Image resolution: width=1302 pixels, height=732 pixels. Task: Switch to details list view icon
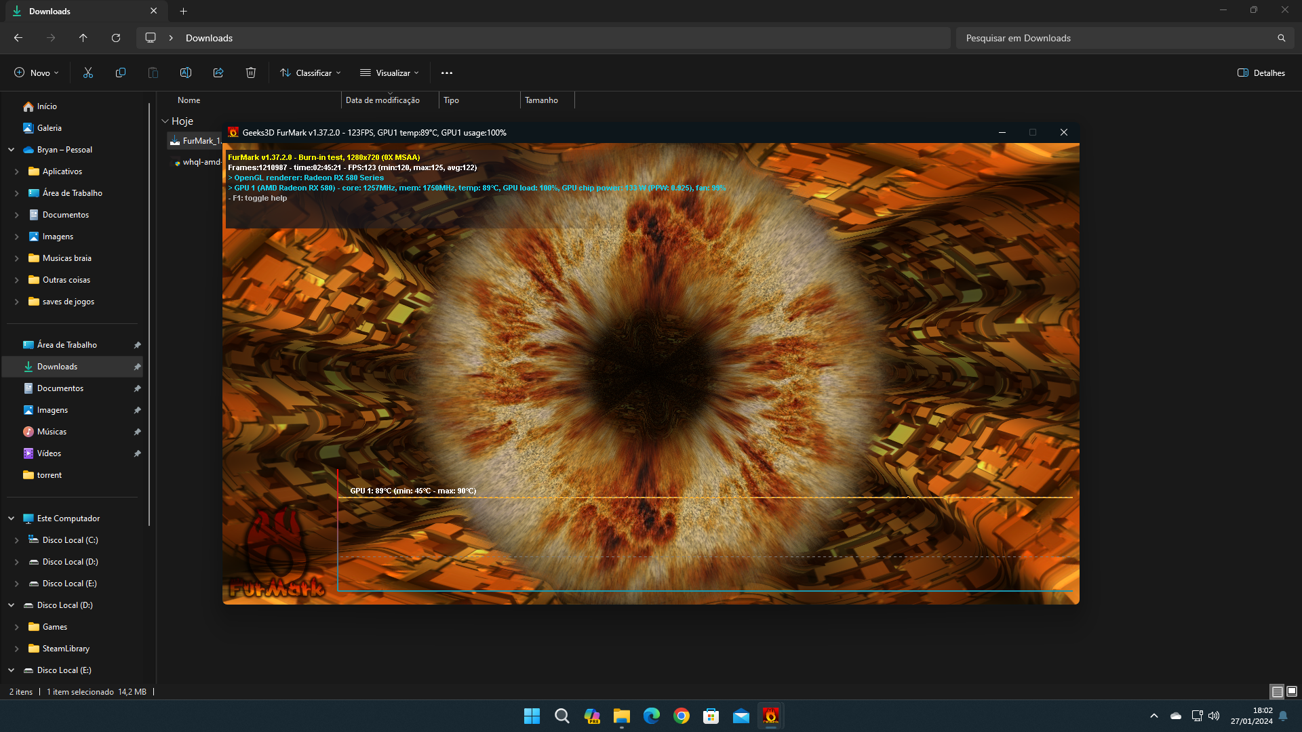[x=1278, y=691]
